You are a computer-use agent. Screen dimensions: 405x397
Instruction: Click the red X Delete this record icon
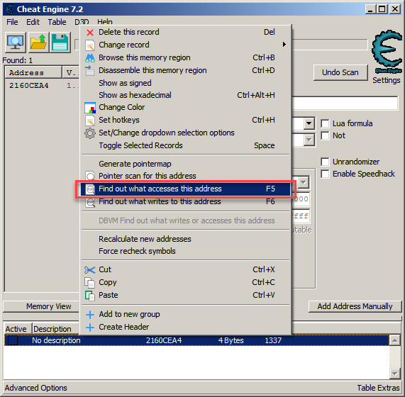point(90,33)
